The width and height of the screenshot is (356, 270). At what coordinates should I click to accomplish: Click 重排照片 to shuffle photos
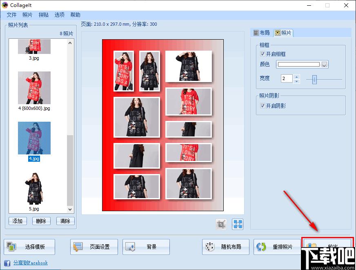277,247
